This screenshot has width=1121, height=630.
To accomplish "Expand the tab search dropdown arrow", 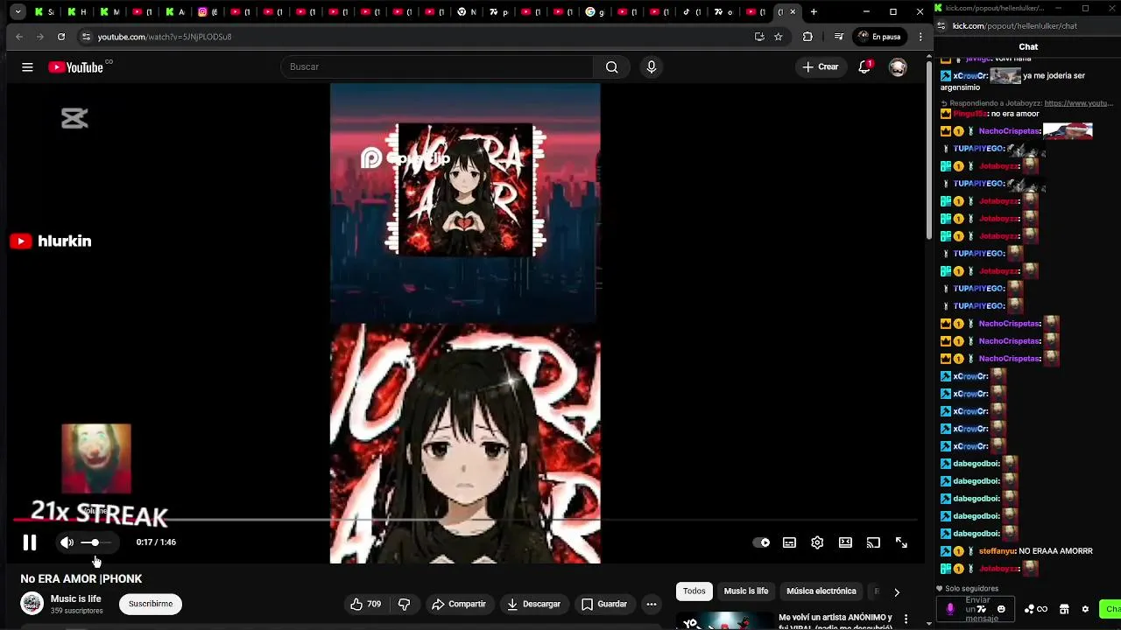I will [x=18, y=12].
